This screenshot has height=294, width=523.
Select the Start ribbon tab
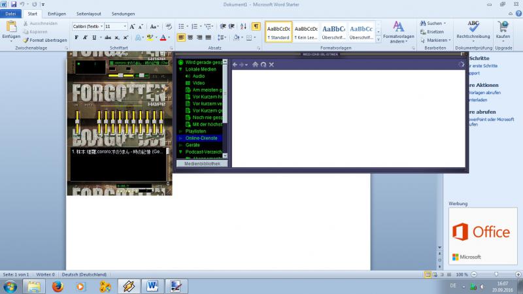tap(32, 14)
